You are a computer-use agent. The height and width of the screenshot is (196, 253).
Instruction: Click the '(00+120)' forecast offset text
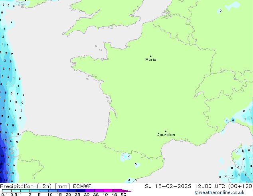241,186
